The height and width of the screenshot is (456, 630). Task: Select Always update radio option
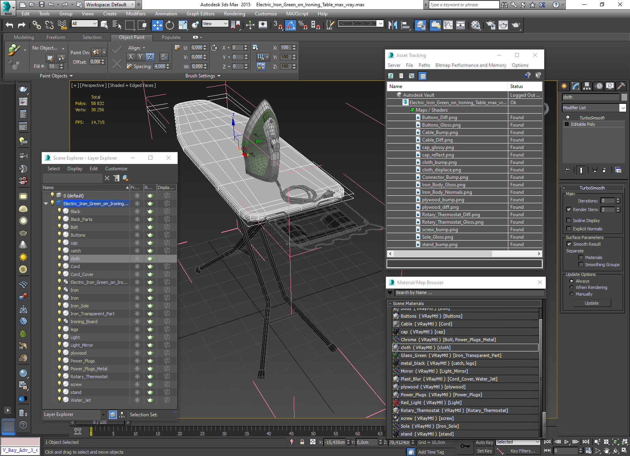pyautogui.click(x=571, y=281)
